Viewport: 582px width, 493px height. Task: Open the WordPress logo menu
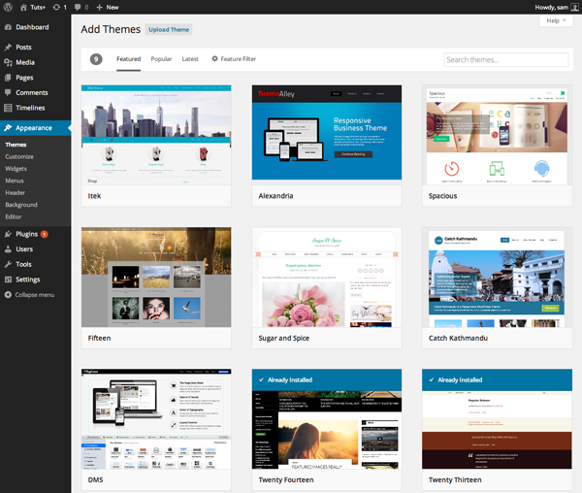tap(8, 7)
